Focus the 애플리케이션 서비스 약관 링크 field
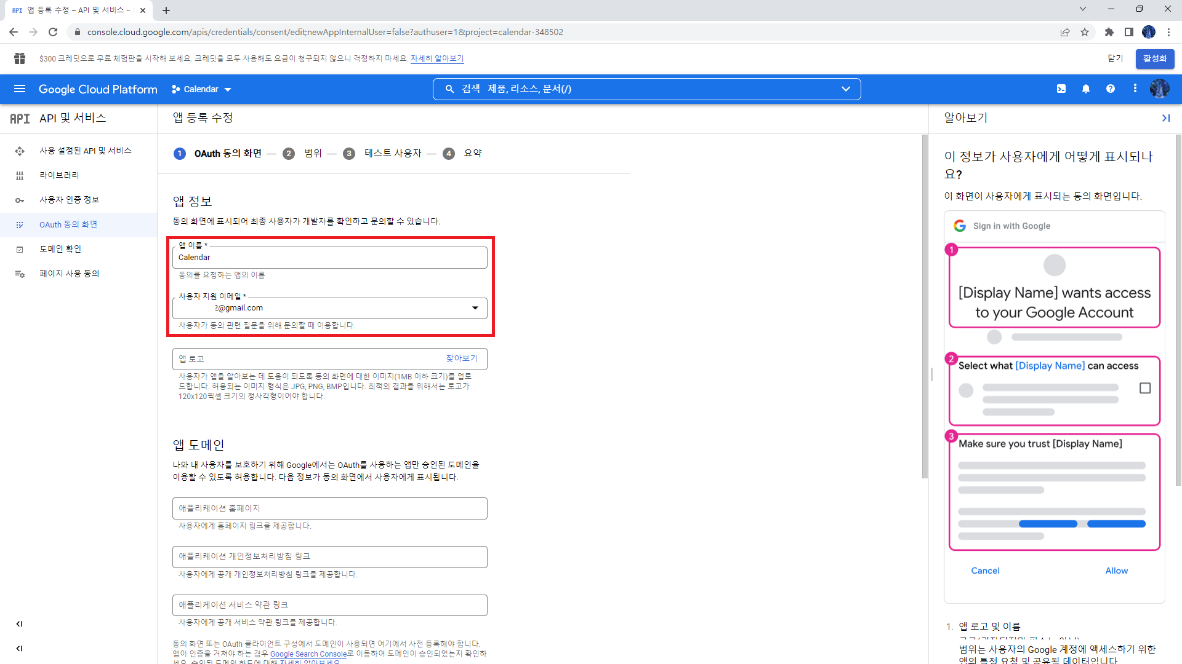This screenshot has height=664, width=1182. 330,605
